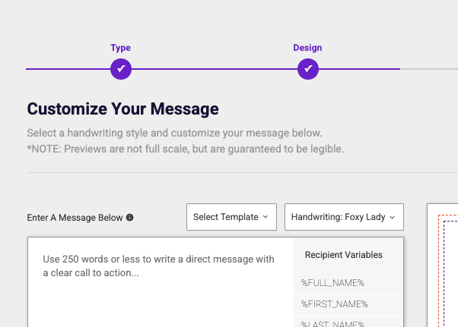Click the Customize Your Message heading
The height and width of the screenshot is (327, 458).
point(122,109)
